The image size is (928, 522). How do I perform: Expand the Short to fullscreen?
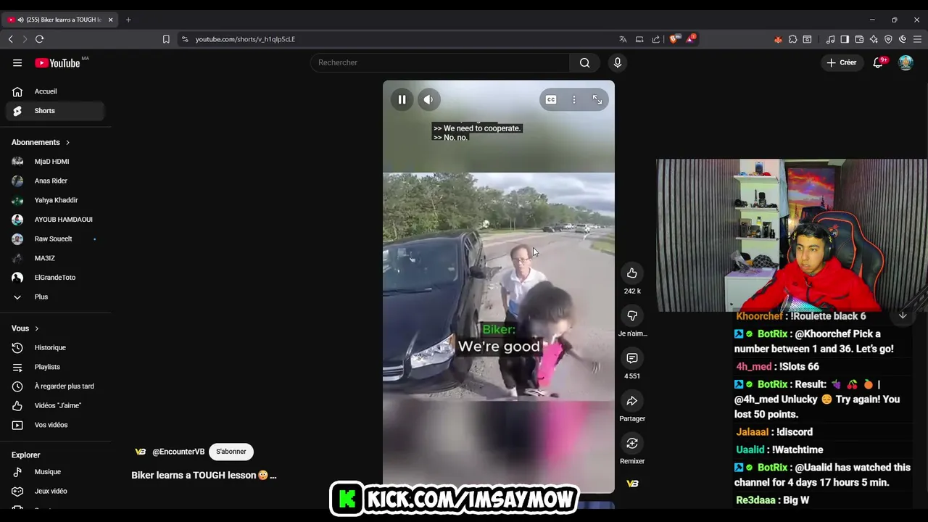(x=597, y=99)
